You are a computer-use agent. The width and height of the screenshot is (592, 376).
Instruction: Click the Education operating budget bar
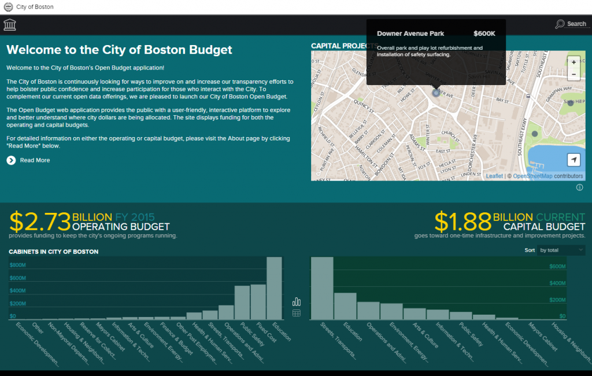(x=274, y=288)
